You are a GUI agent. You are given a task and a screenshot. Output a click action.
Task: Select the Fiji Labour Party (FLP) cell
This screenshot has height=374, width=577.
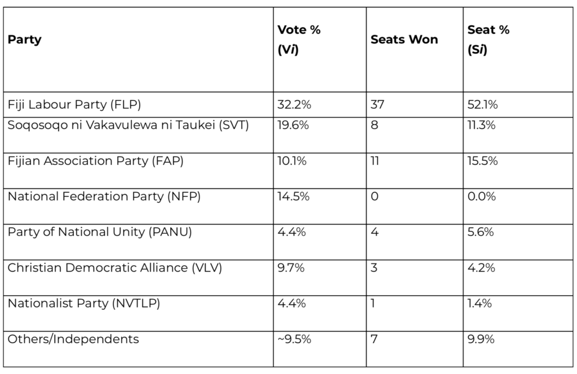point(74,105)
